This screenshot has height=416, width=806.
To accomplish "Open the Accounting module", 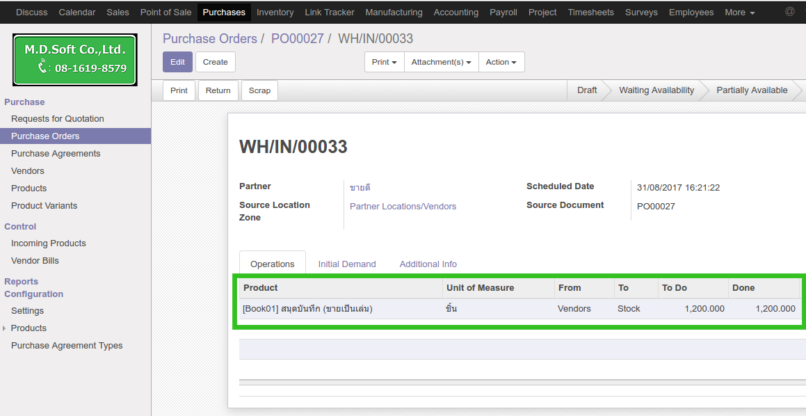I will pos(456,13).
